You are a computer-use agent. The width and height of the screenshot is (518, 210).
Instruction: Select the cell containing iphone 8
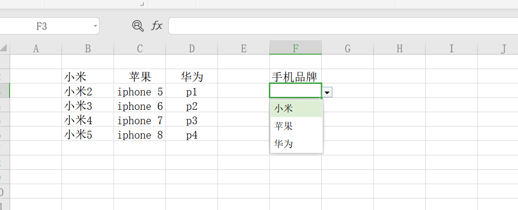coord(140,134)
